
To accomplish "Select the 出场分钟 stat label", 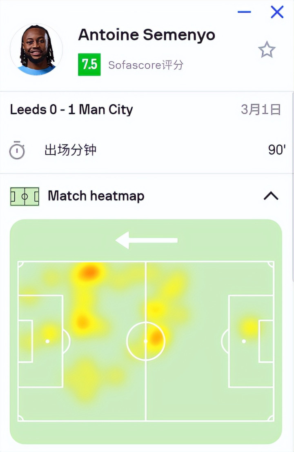I will 70,150.
